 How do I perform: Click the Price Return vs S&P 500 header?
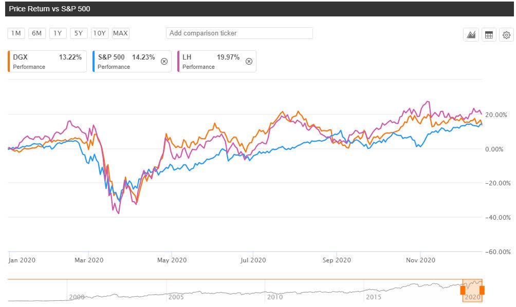[x=49, y=8]
